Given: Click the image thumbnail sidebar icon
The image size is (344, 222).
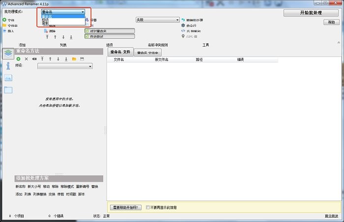Looking at the screenshot, I should [8, 78].
